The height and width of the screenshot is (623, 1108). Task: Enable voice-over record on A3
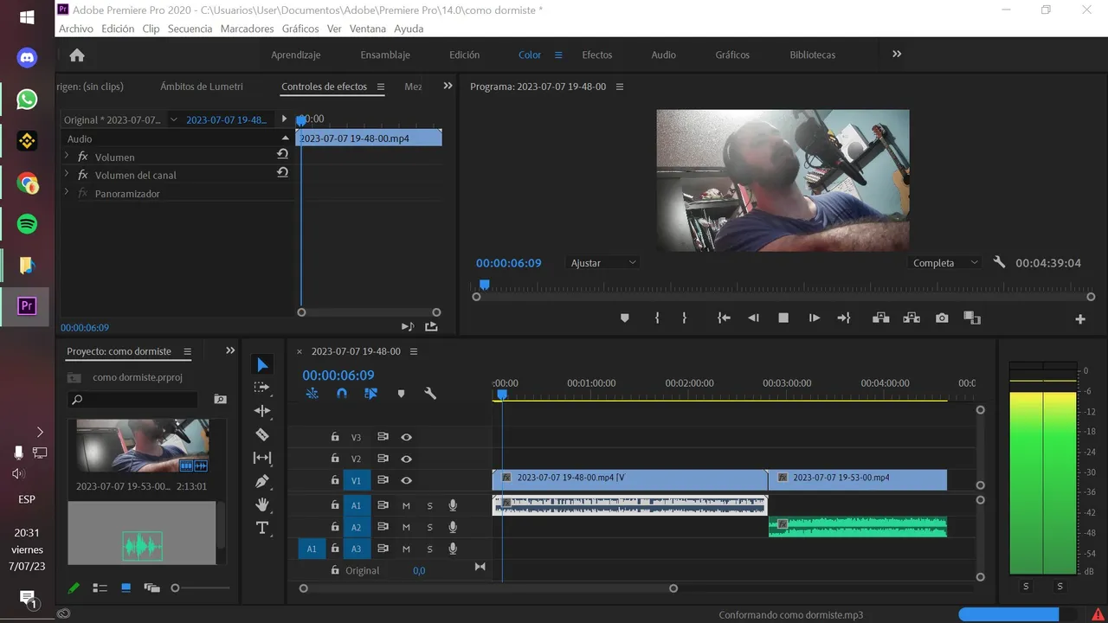click(452, 549)
